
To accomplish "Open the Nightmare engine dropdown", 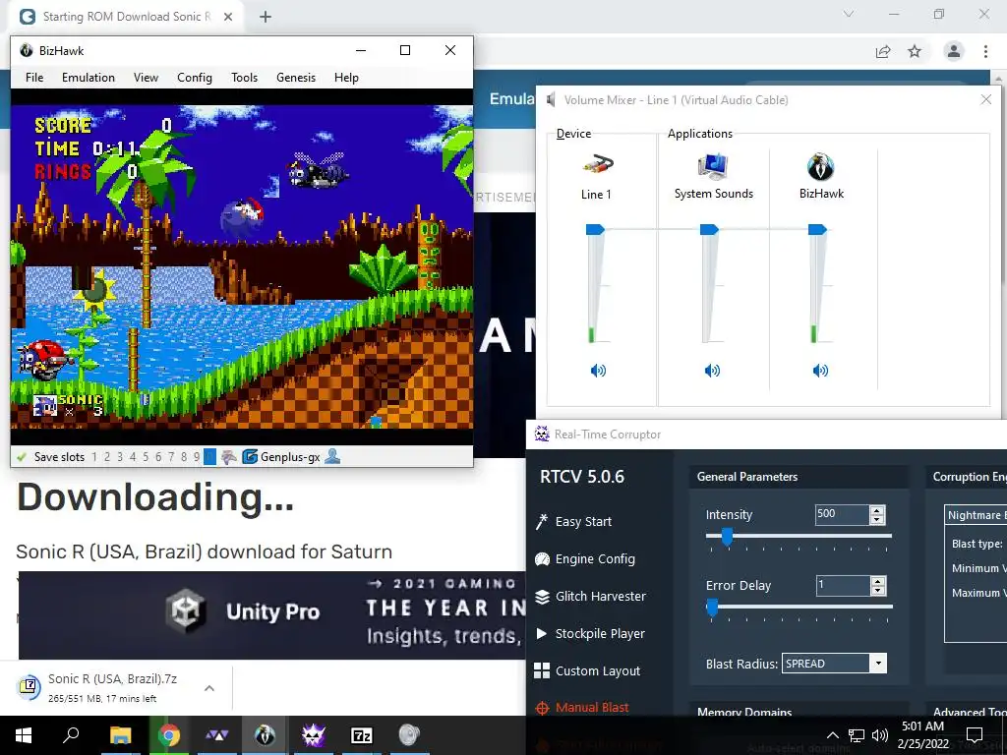I will 977,515.
